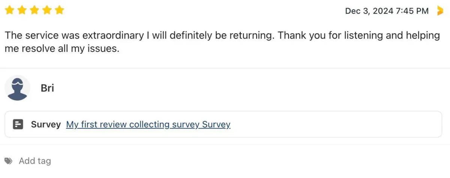The height and width of the screenshot is (178, 450).
Task: Click Bri's profile avatar
Action: click(x=17, y=88)
